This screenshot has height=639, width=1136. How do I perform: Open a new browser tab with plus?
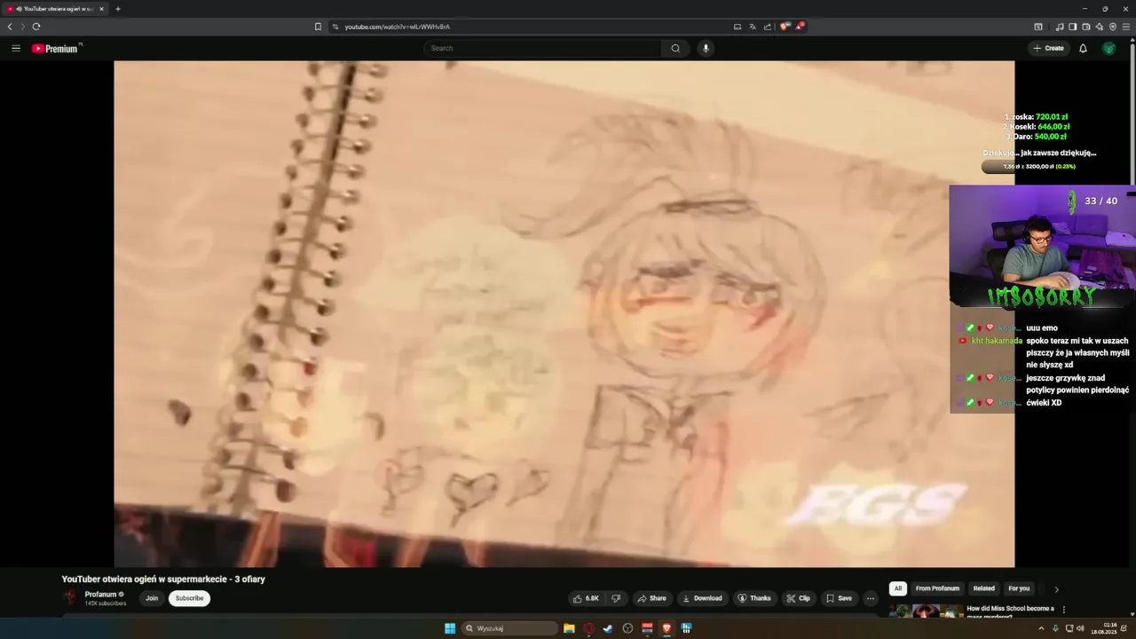pyautogui.click(x=118, y=9)
